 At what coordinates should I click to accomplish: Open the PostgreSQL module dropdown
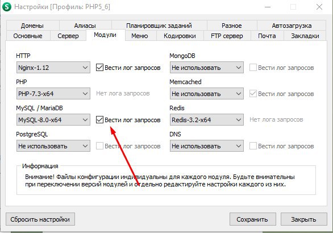53,146
